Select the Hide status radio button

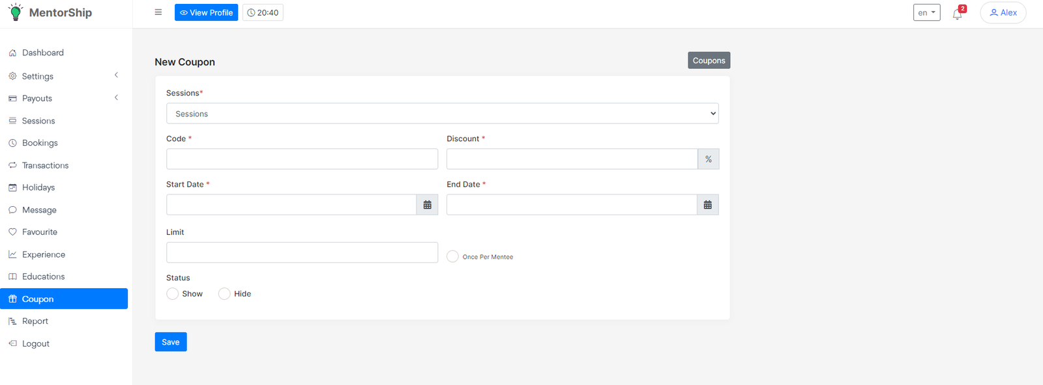[224, 294]
